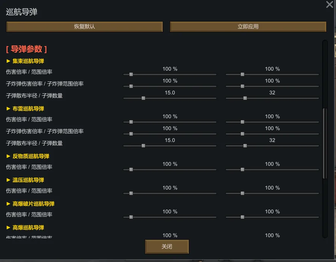Collapse the 布雷巡航导弹 section arrow
Viewport: 336px width, 262px height.
(9, 109)
